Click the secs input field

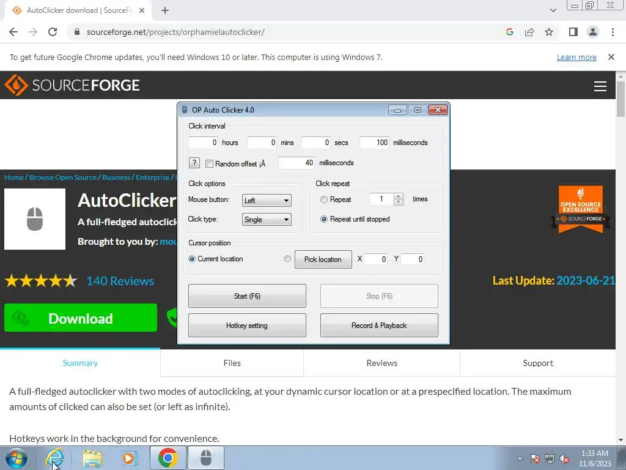tap(316, 143)
